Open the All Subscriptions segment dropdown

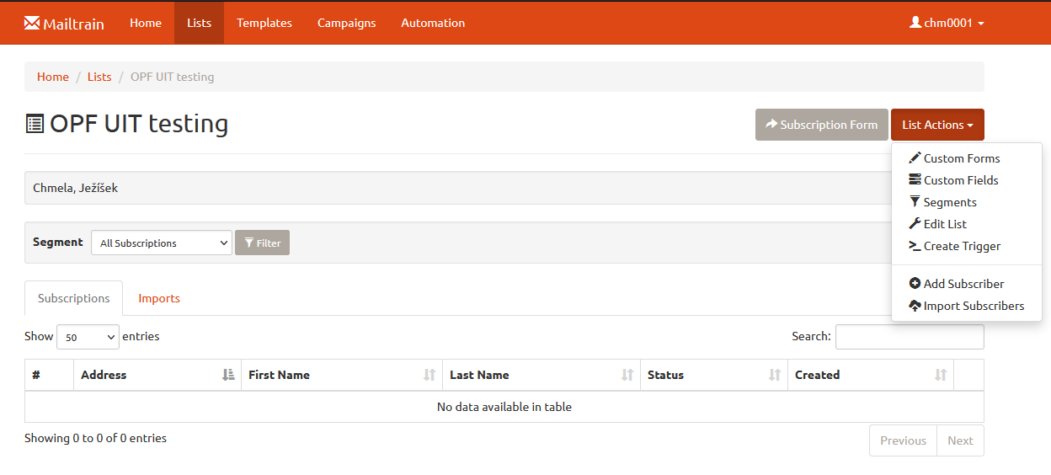162,243
